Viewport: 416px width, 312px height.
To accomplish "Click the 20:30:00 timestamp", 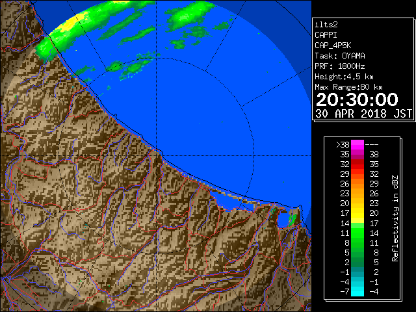I will click(x=357, y=99).
